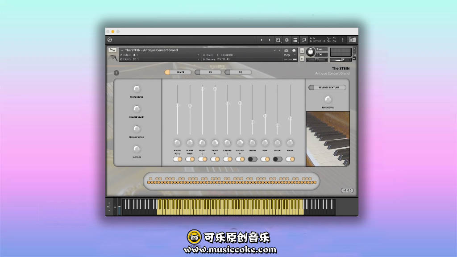
Task: Click the FLOOR volume fader
Action: [x=278, y=125]
